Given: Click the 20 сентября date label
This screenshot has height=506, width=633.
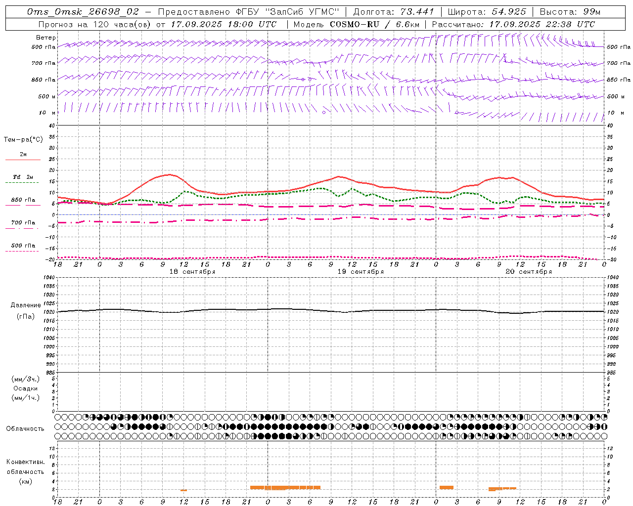Looking at the screenshot, I should pos(529,272).
